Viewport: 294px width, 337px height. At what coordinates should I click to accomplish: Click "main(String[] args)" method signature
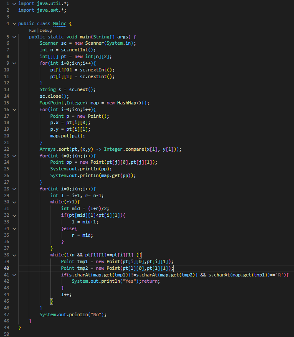pos(105,37)
